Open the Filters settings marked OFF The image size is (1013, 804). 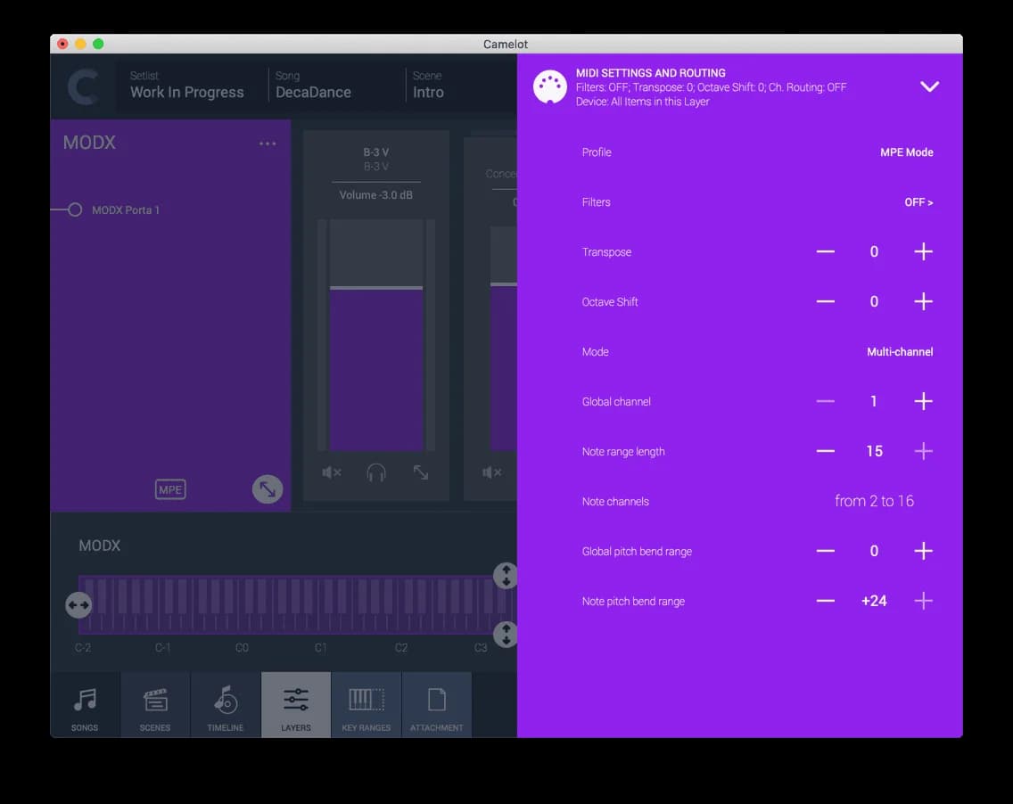click(x=918, y=201)
